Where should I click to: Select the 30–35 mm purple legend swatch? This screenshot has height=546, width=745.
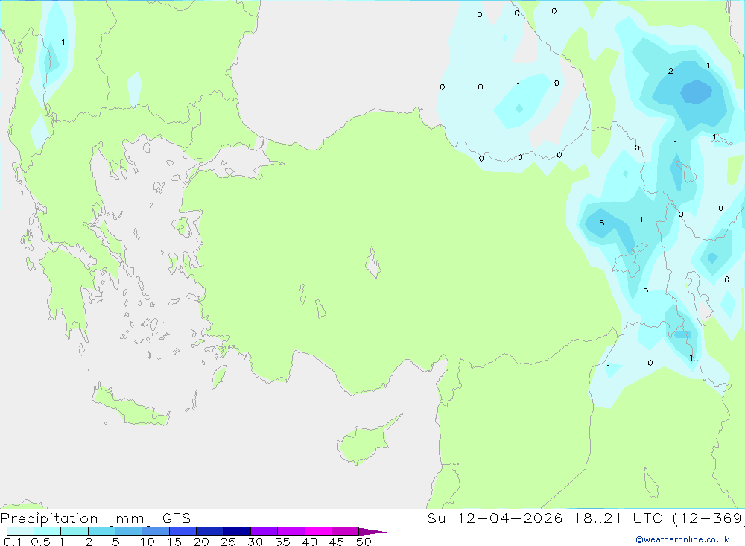tap(264, 531)
